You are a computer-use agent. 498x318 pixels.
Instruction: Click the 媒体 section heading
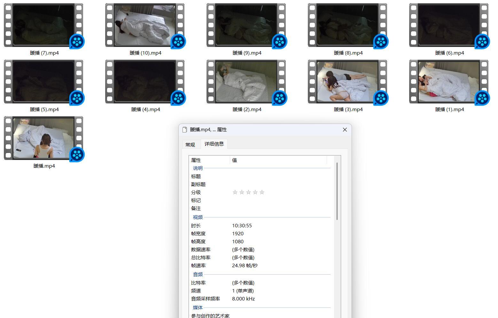tap(198, 308)
